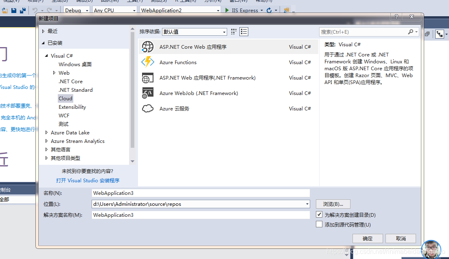Viewport: 449px width, 259px height.
Task: Expand the 其他项目类型 node
Action: click(x=46, y=158)
